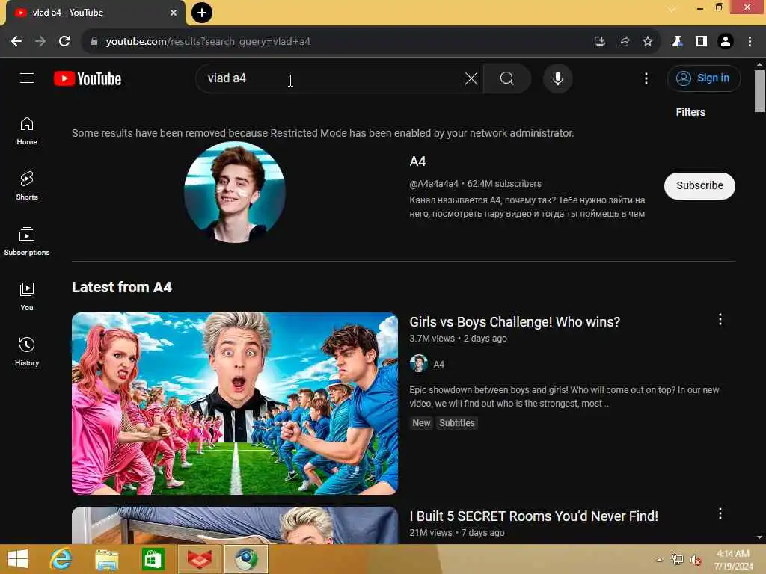Go to the YouTube logo home link

point(88,78)
